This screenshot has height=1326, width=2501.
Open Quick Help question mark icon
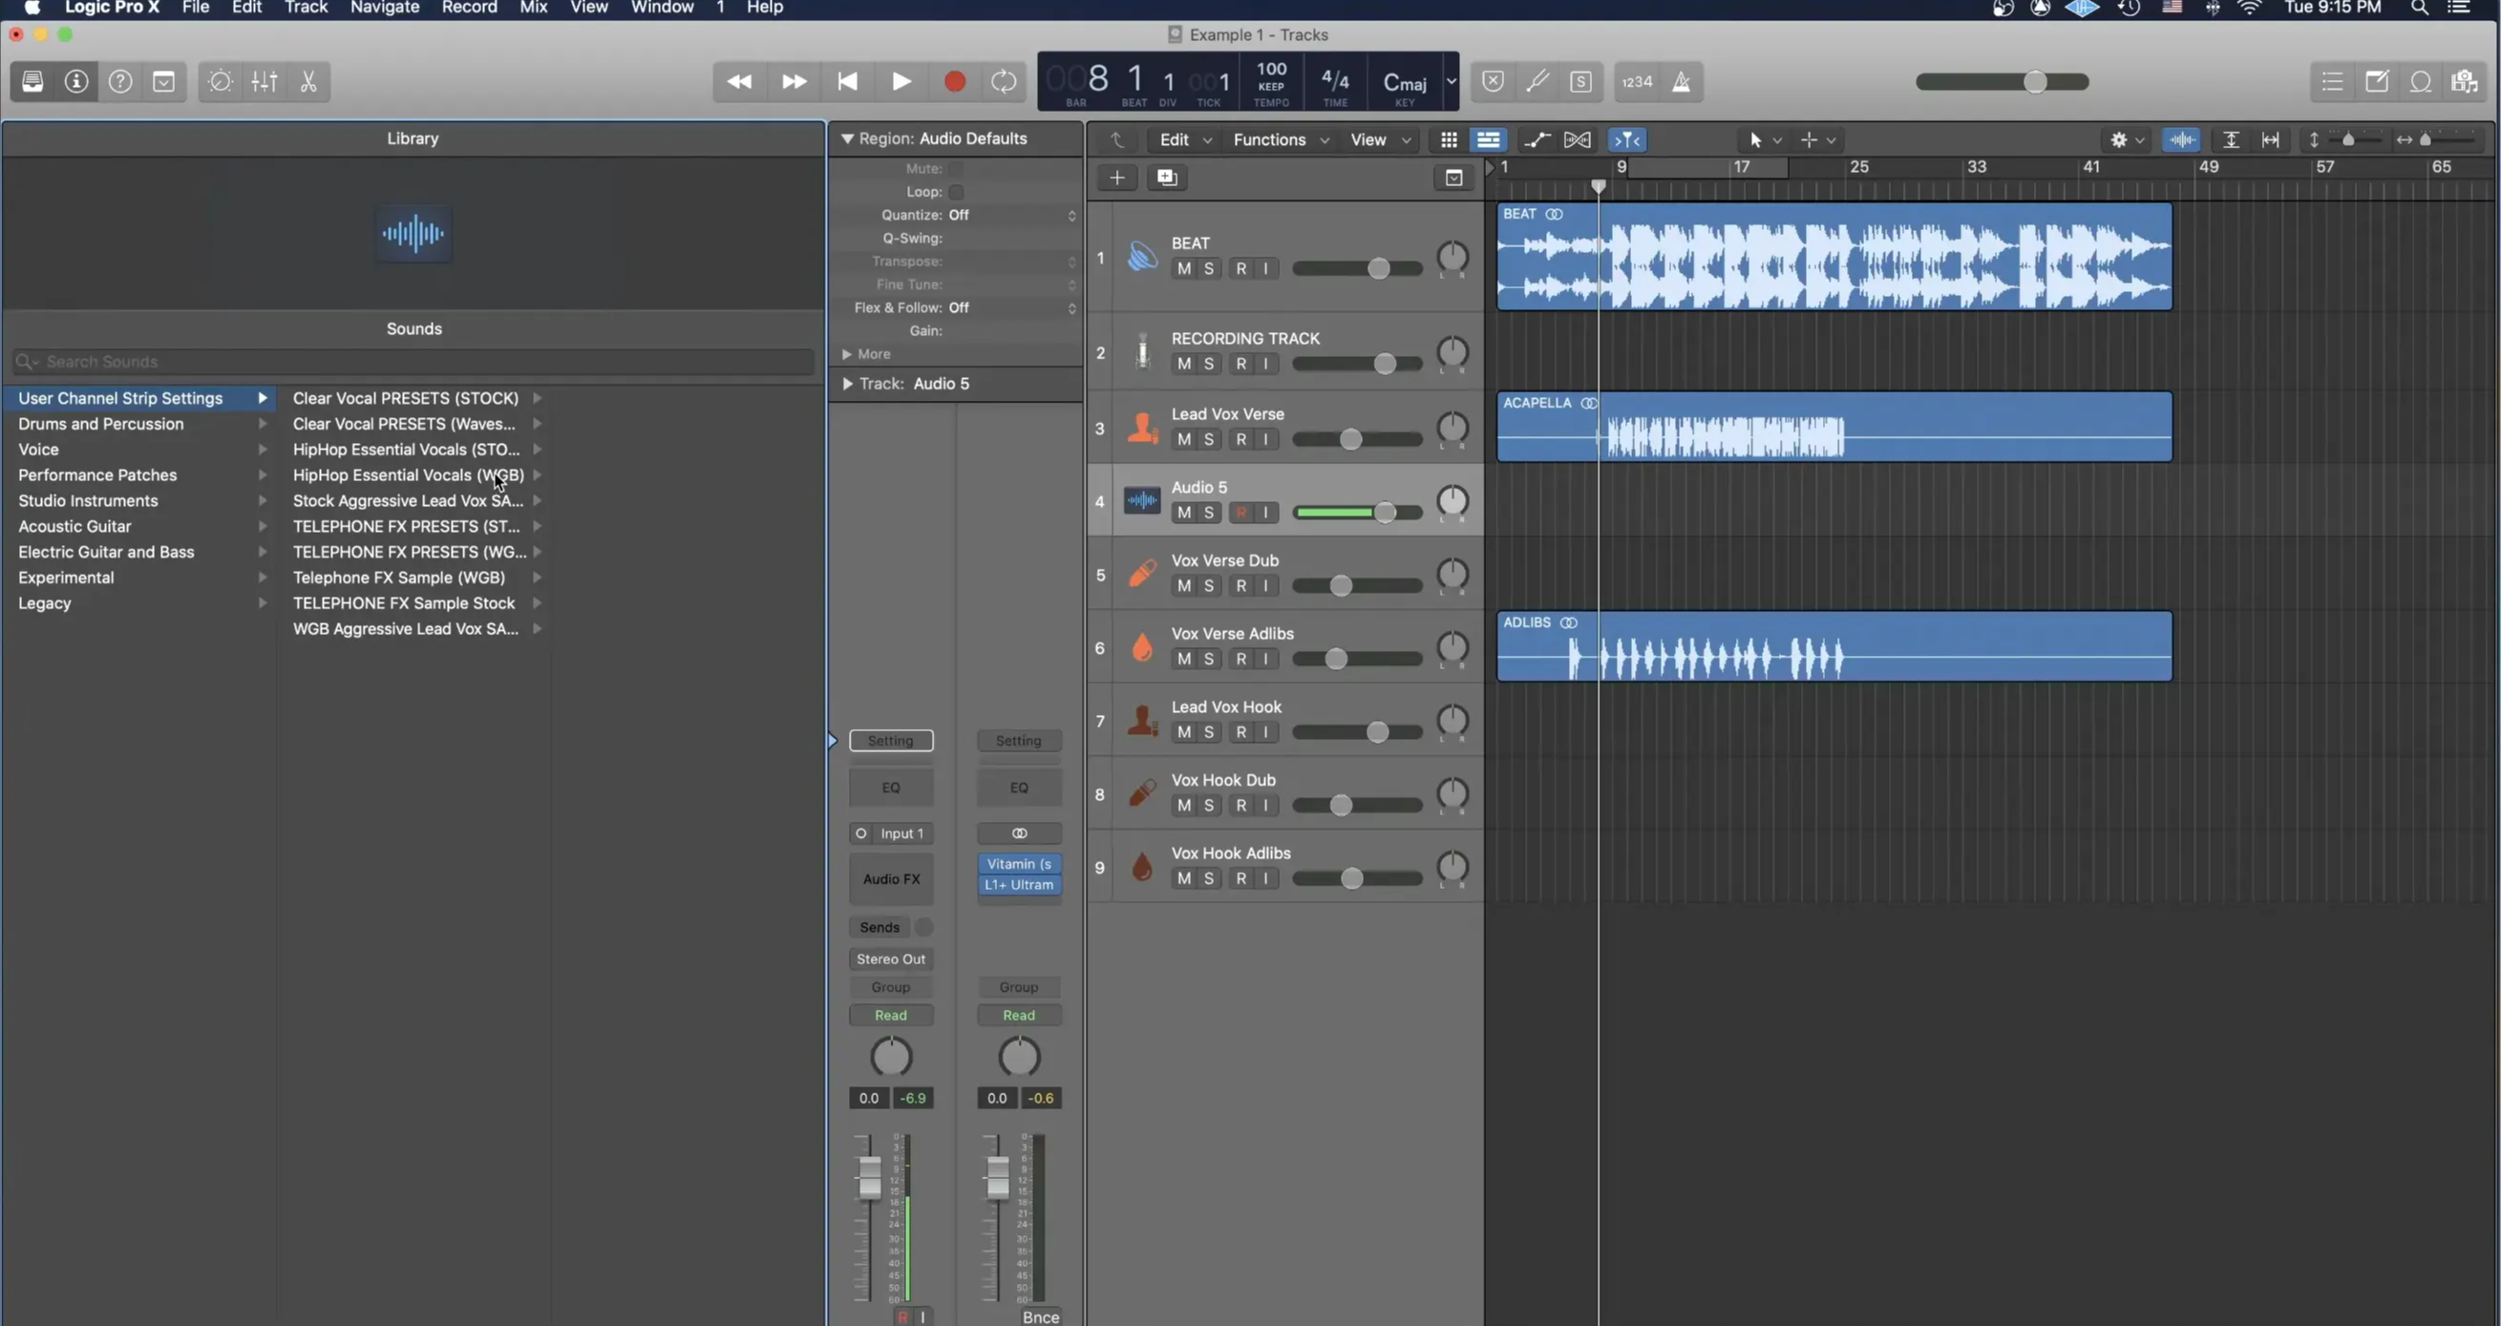pyautogui.click(x=120, y=81)
